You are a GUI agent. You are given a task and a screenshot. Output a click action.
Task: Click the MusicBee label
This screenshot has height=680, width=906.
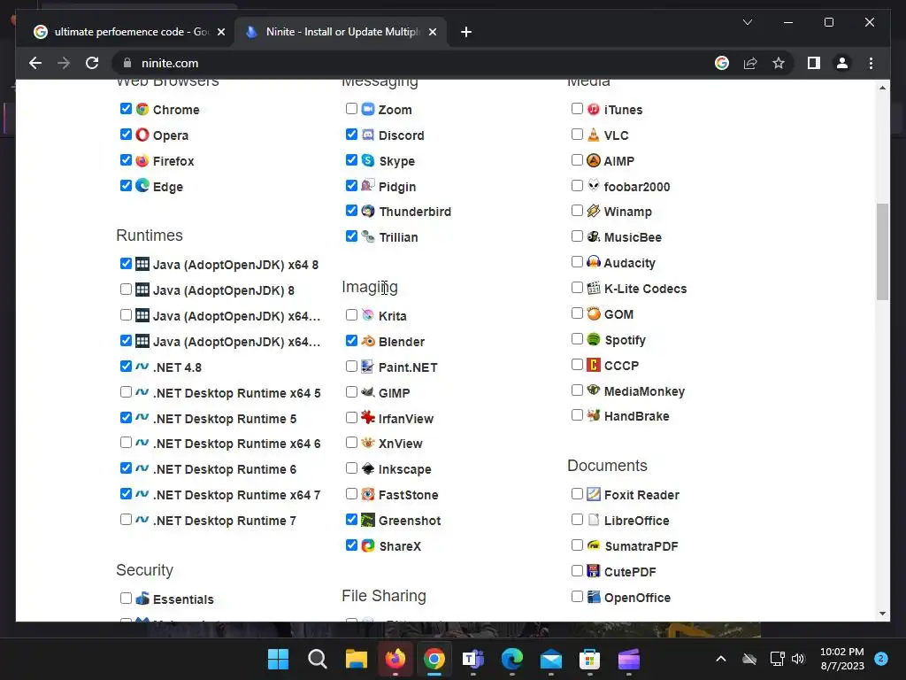coord(633,237)
